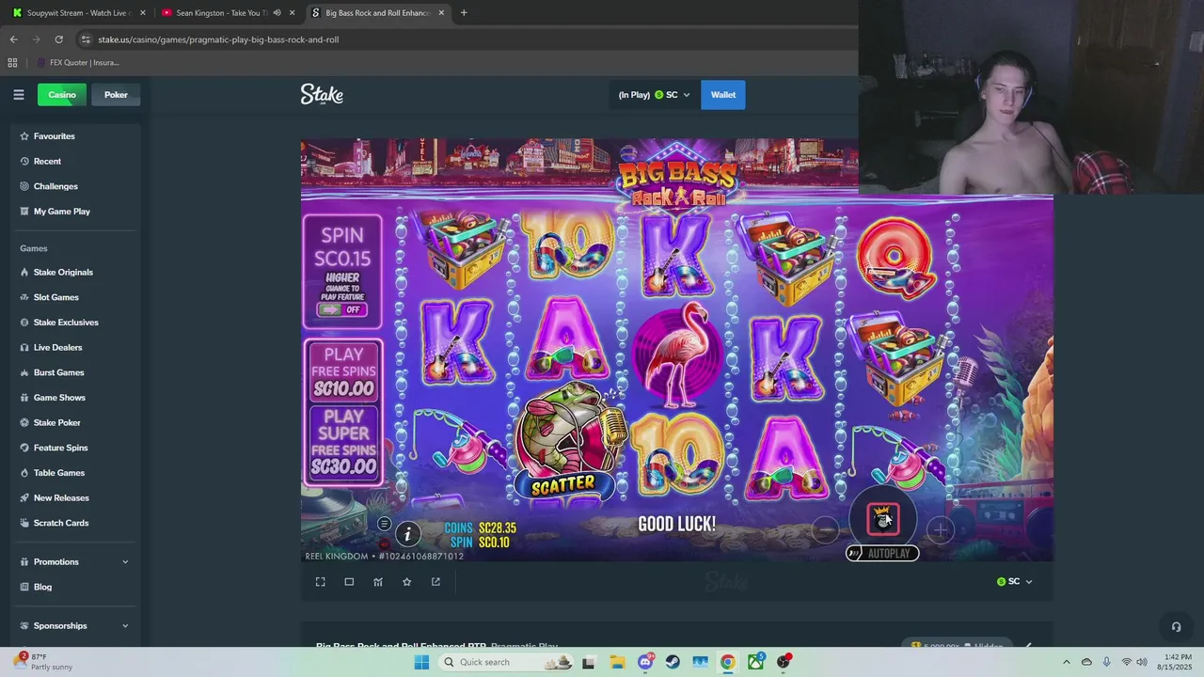Click the Stake logo
Viewport: 1204px width, 677px height.
pyautogui.click(x=322, y=94)
